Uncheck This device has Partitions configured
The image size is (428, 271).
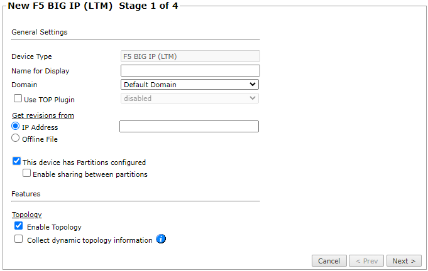point(17,161)
